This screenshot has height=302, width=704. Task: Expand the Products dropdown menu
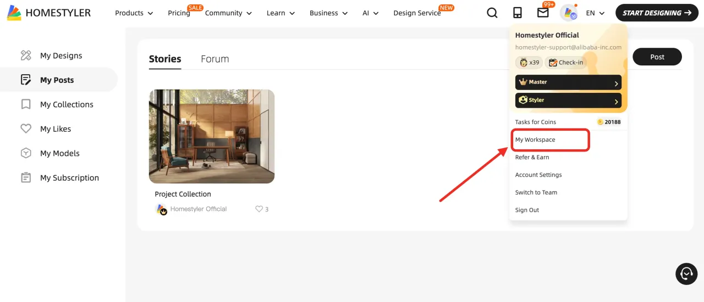(x=134, y=13)
